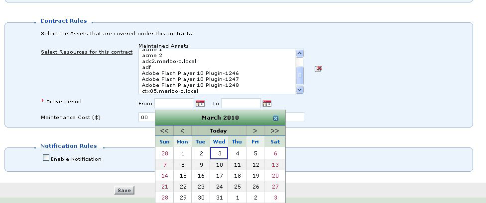Pick March 18 in the calendar
Screen dimensions: 486x203
point(237,176)
